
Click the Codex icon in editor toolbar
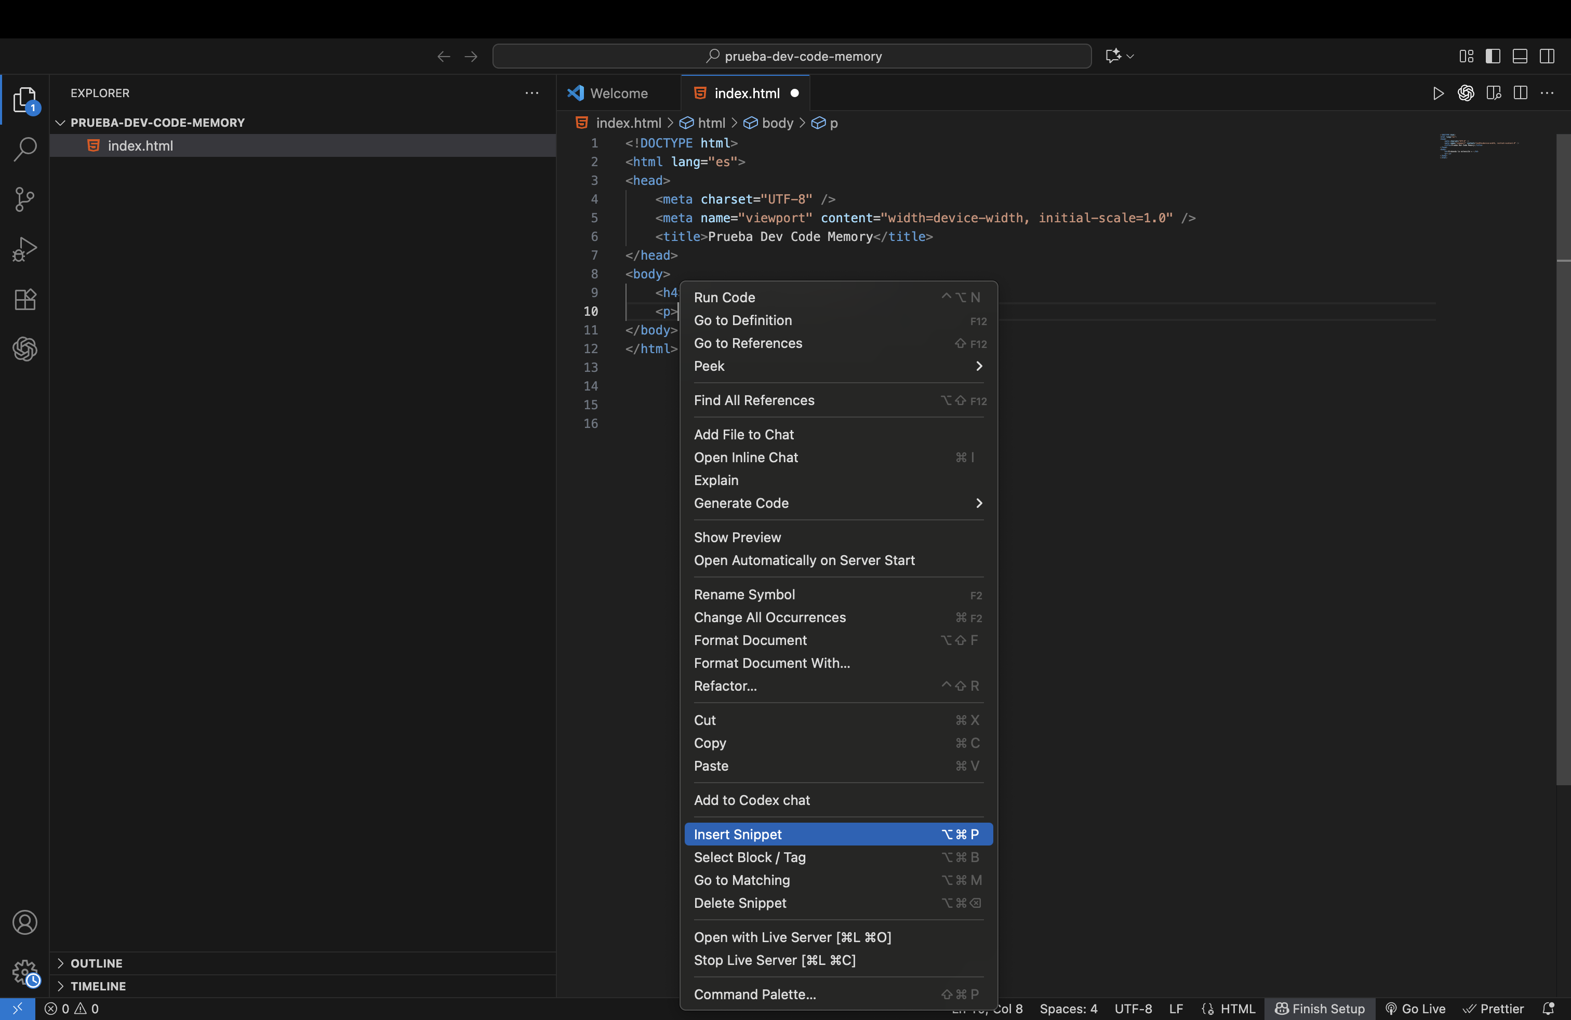tap(1466, 93)
